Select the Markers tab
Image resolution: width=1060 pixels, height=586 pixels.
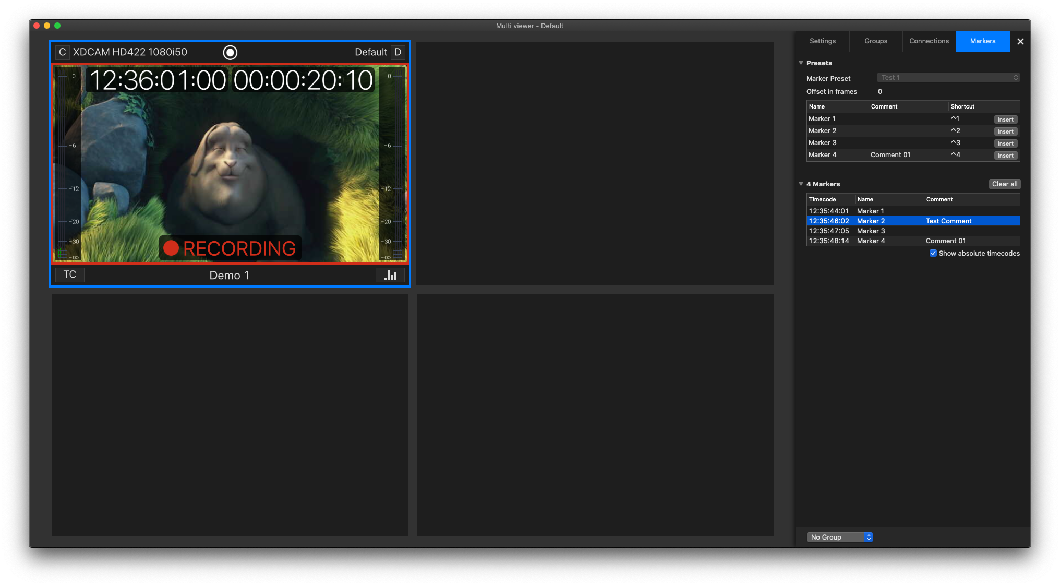tap(983, 41)
